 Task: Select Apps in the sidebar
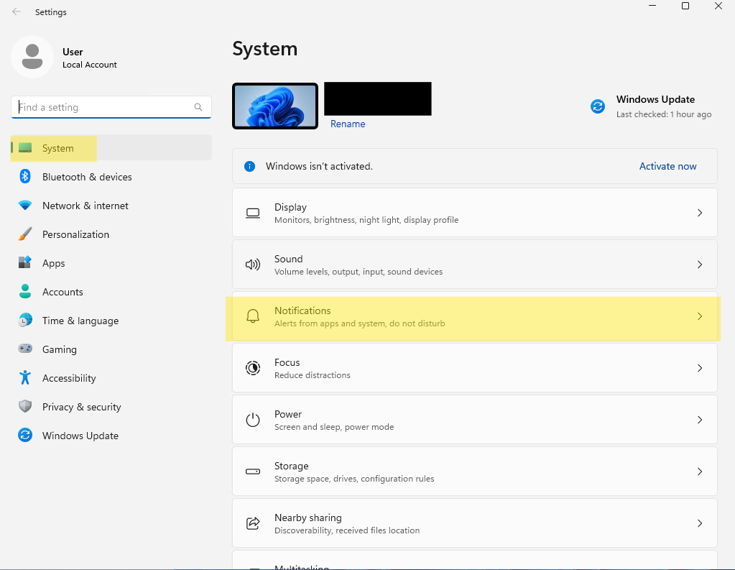point(53,263)
